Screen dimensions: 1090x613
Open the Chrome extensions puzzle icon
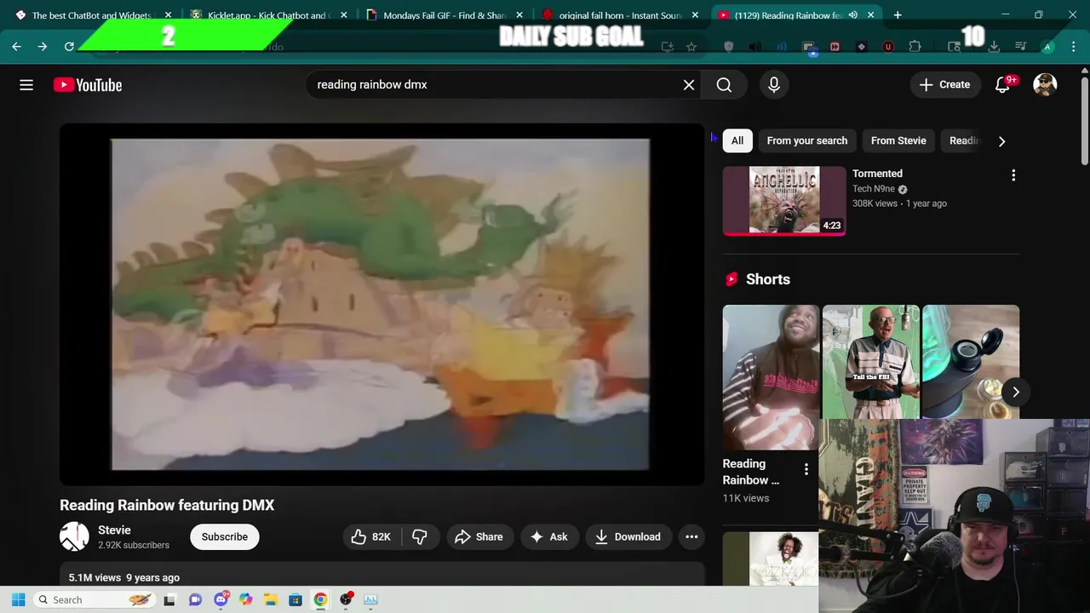(x=915, y=47)
